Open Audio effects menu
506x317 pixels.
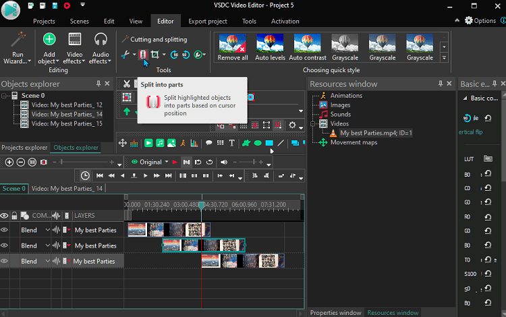click(101, 49)
